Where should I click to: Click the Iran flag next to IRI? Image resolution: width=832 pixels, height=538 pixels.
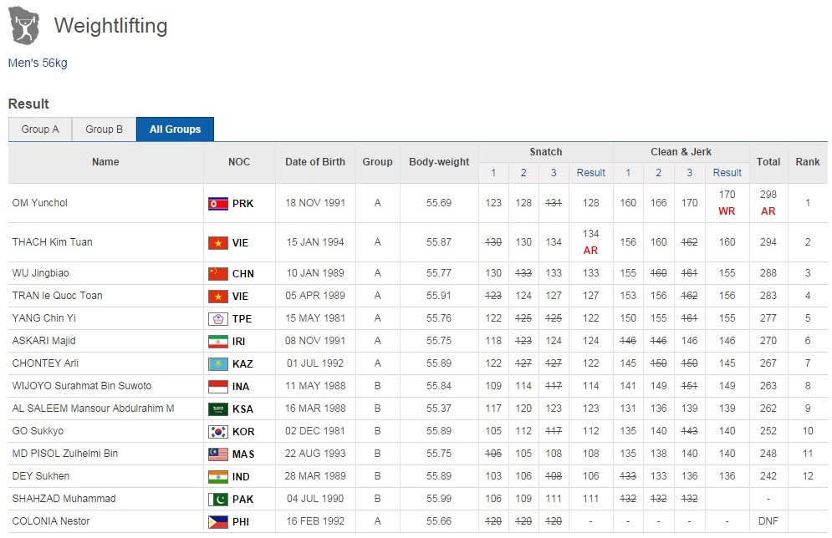[x=217, y=342]
